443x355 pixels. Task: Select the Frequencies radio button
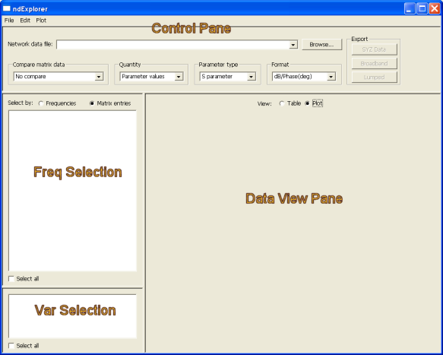coord(41,103)
